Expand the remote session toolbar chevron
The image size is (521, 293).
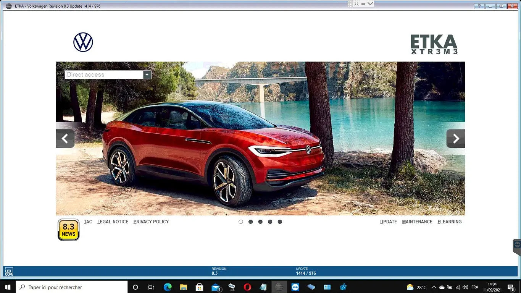pos(370,4)
